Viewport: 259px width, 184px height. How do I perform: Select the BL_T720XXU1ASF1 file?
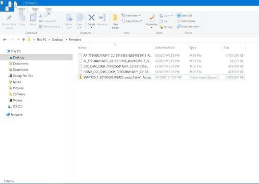[x=161, y=61]
